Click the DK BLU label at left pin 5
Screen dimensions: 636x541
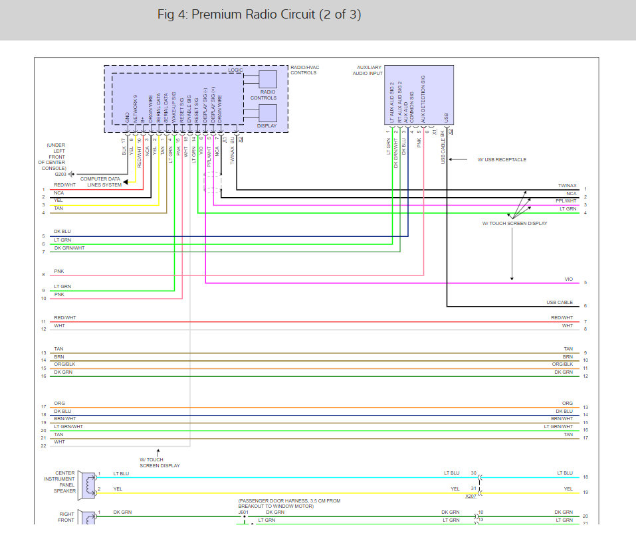62,232
